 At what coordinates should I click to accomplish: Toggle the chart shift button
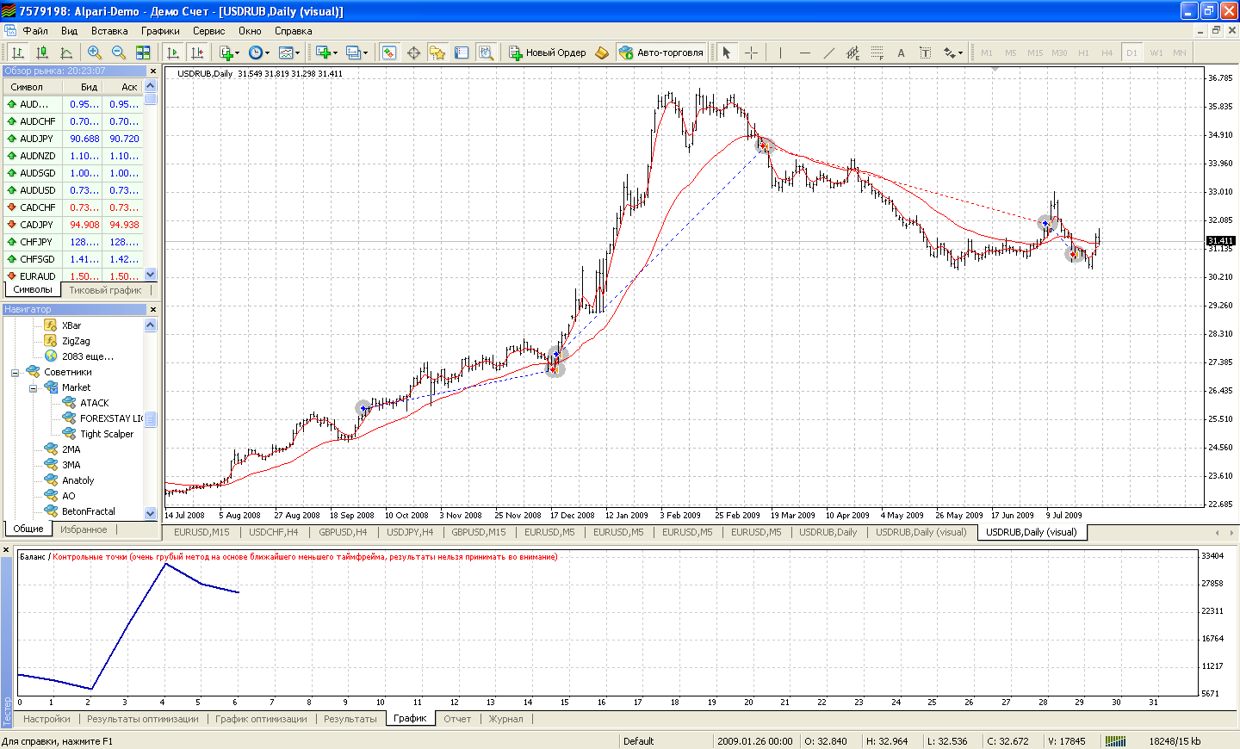point(197,53)
